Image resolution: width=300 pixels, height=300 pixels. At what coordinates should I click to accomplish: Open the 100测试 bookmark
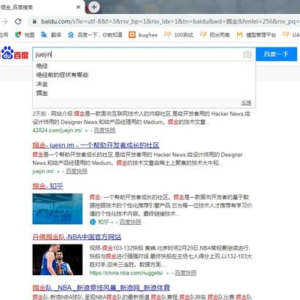tap(179, 35)
